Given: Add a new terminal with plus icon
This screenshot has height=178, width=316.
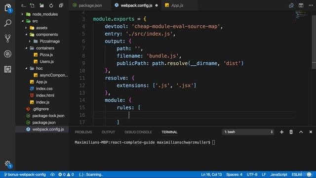Looking at the screenshot, I should [x=281, y=132].
